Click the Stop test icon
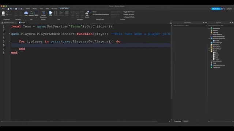 (x=67, y=13)
